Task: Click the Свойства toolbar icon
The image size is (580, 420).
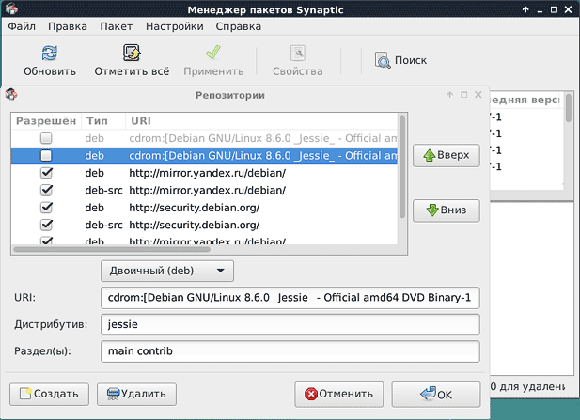Action: pyautogui.click(x=298, y=53)
